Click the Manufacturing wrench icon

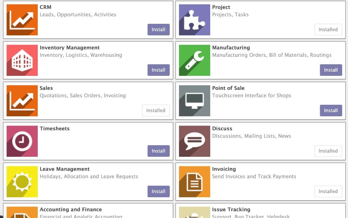click(x=195, y=60)
